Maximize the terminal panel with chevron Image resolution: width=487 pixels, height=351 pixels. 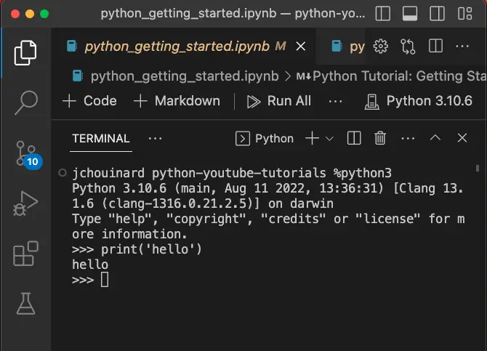(435, 138)
